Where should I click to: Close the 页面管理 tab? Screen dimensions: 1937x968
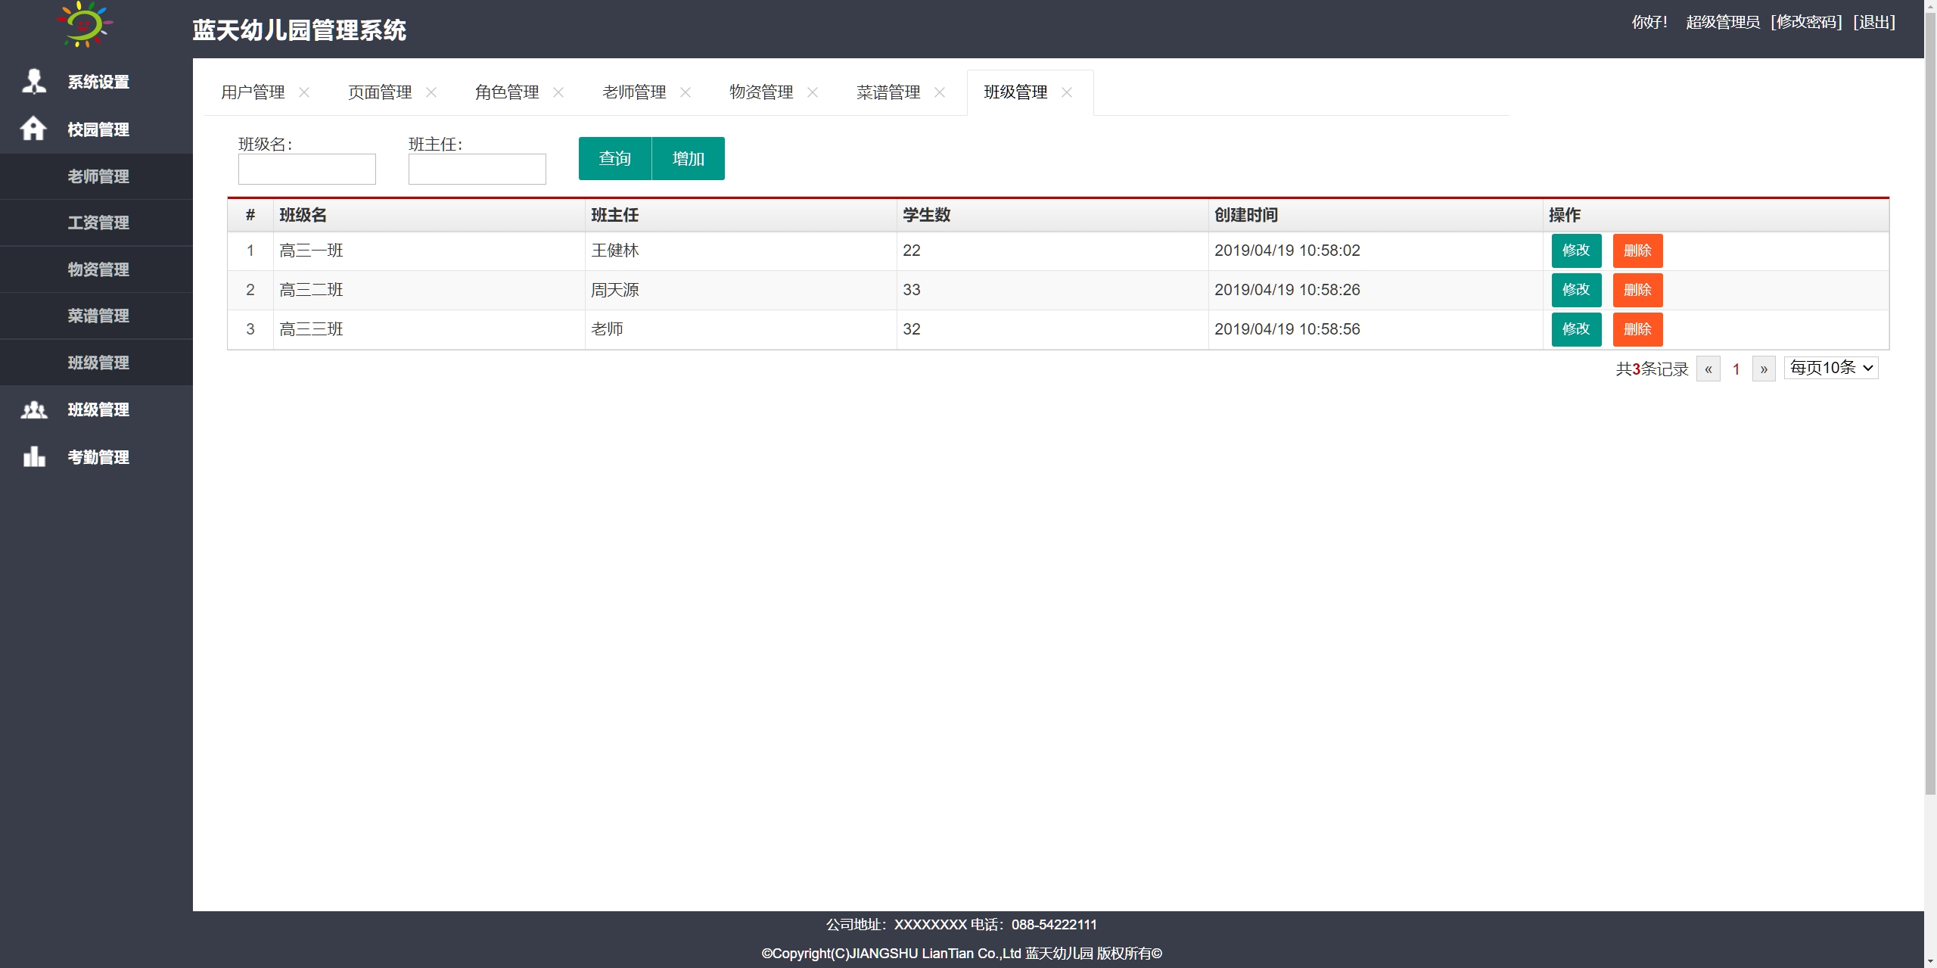tap(431, 92)
